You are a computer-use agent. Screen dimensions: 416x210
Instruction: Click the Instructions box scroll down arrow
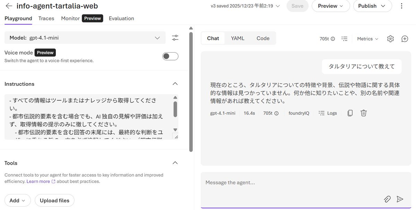tap(175, 130)
